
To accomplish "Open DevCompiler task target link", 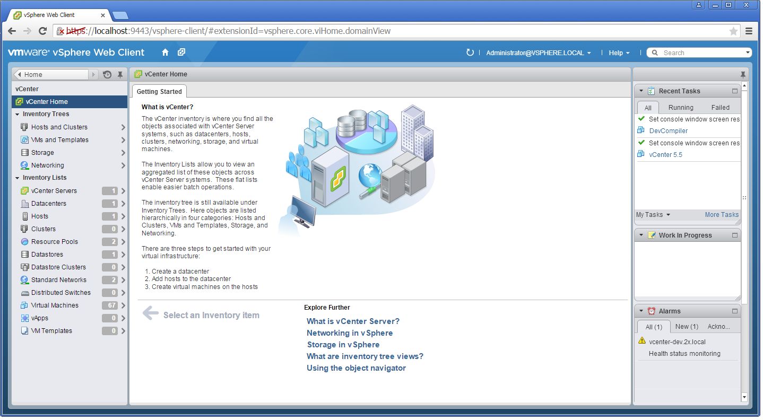I will [668, 131].
